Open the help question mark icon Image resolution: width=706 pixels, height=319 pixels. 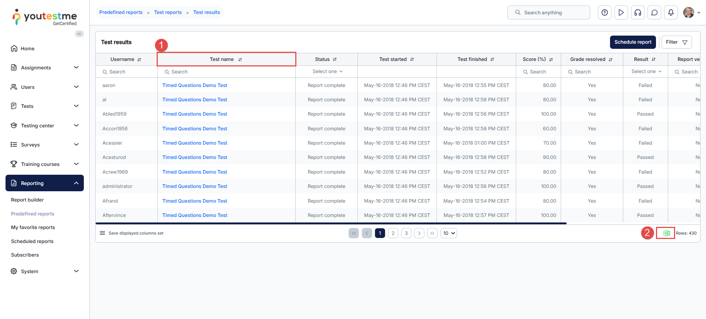coord(605,12)
